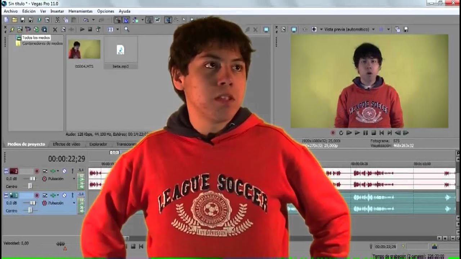
Task: Select the 'Contenedores de medios' folder
Action: click(42, 43)
